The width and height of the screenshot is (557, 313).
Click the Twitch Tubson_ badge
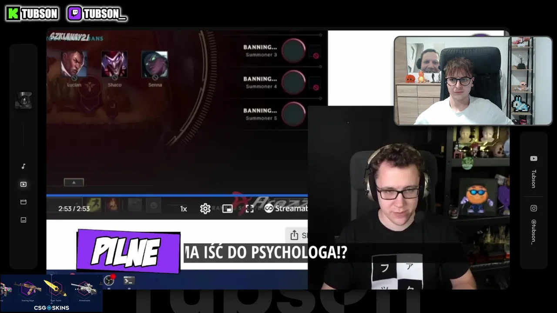coord(97,13)
